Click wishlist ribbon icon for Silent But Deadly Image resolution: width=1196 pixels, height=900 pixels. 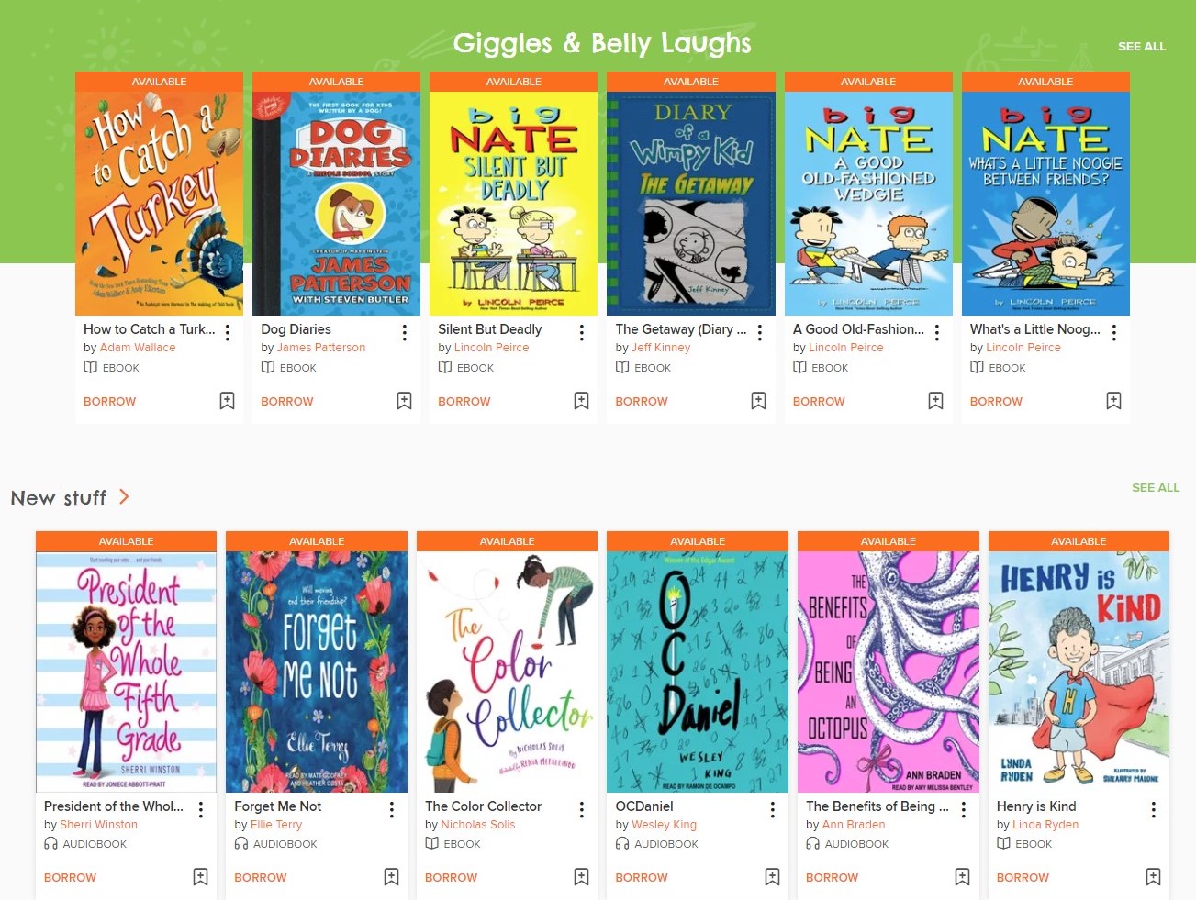pos(581,401)
